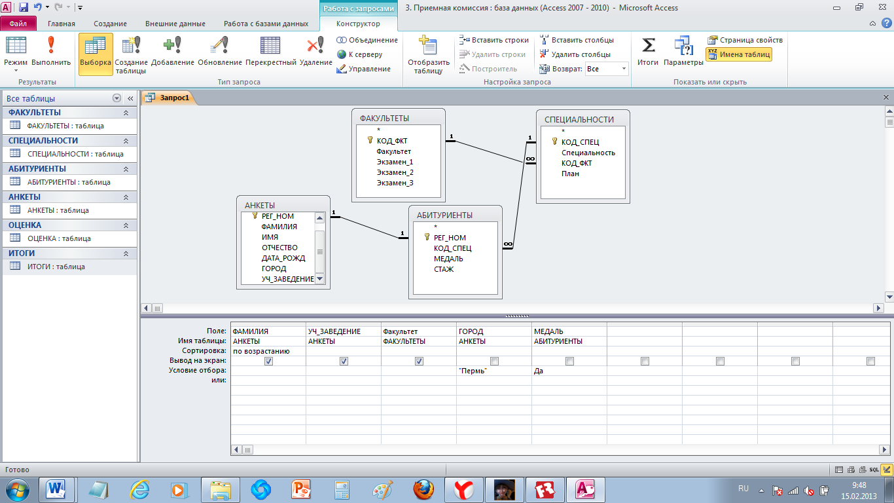894x503 pixels.
Task: Uncheck display box for ФАМИЛИЯ column
Action: 268,361
